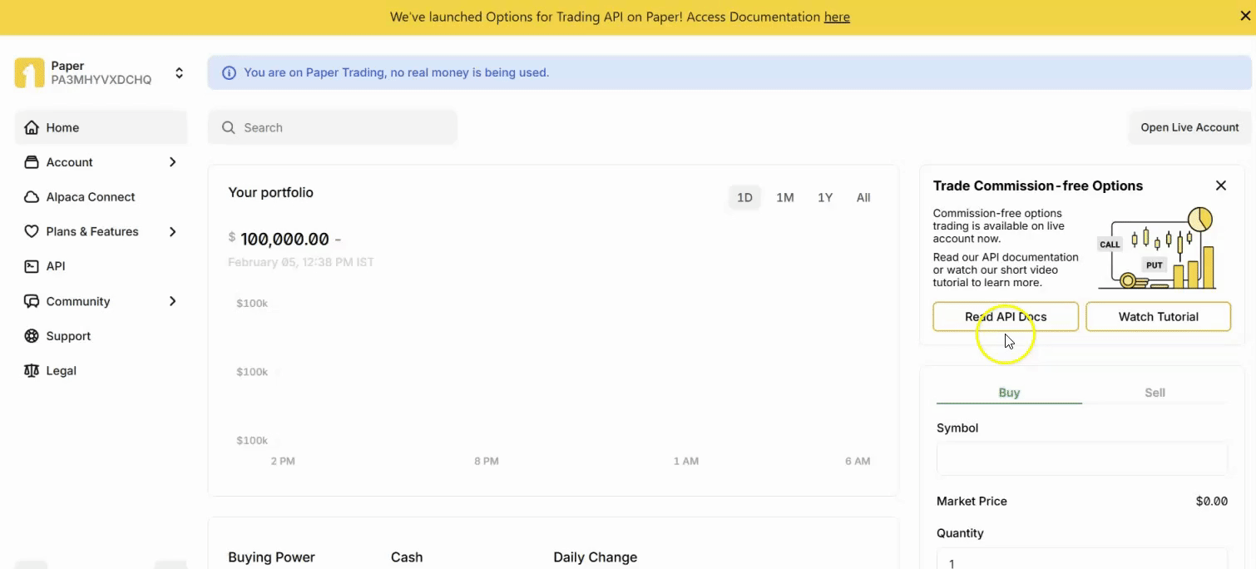
Task: Click the magnifier icon in Search box
Action: click(x=228, y=127)
